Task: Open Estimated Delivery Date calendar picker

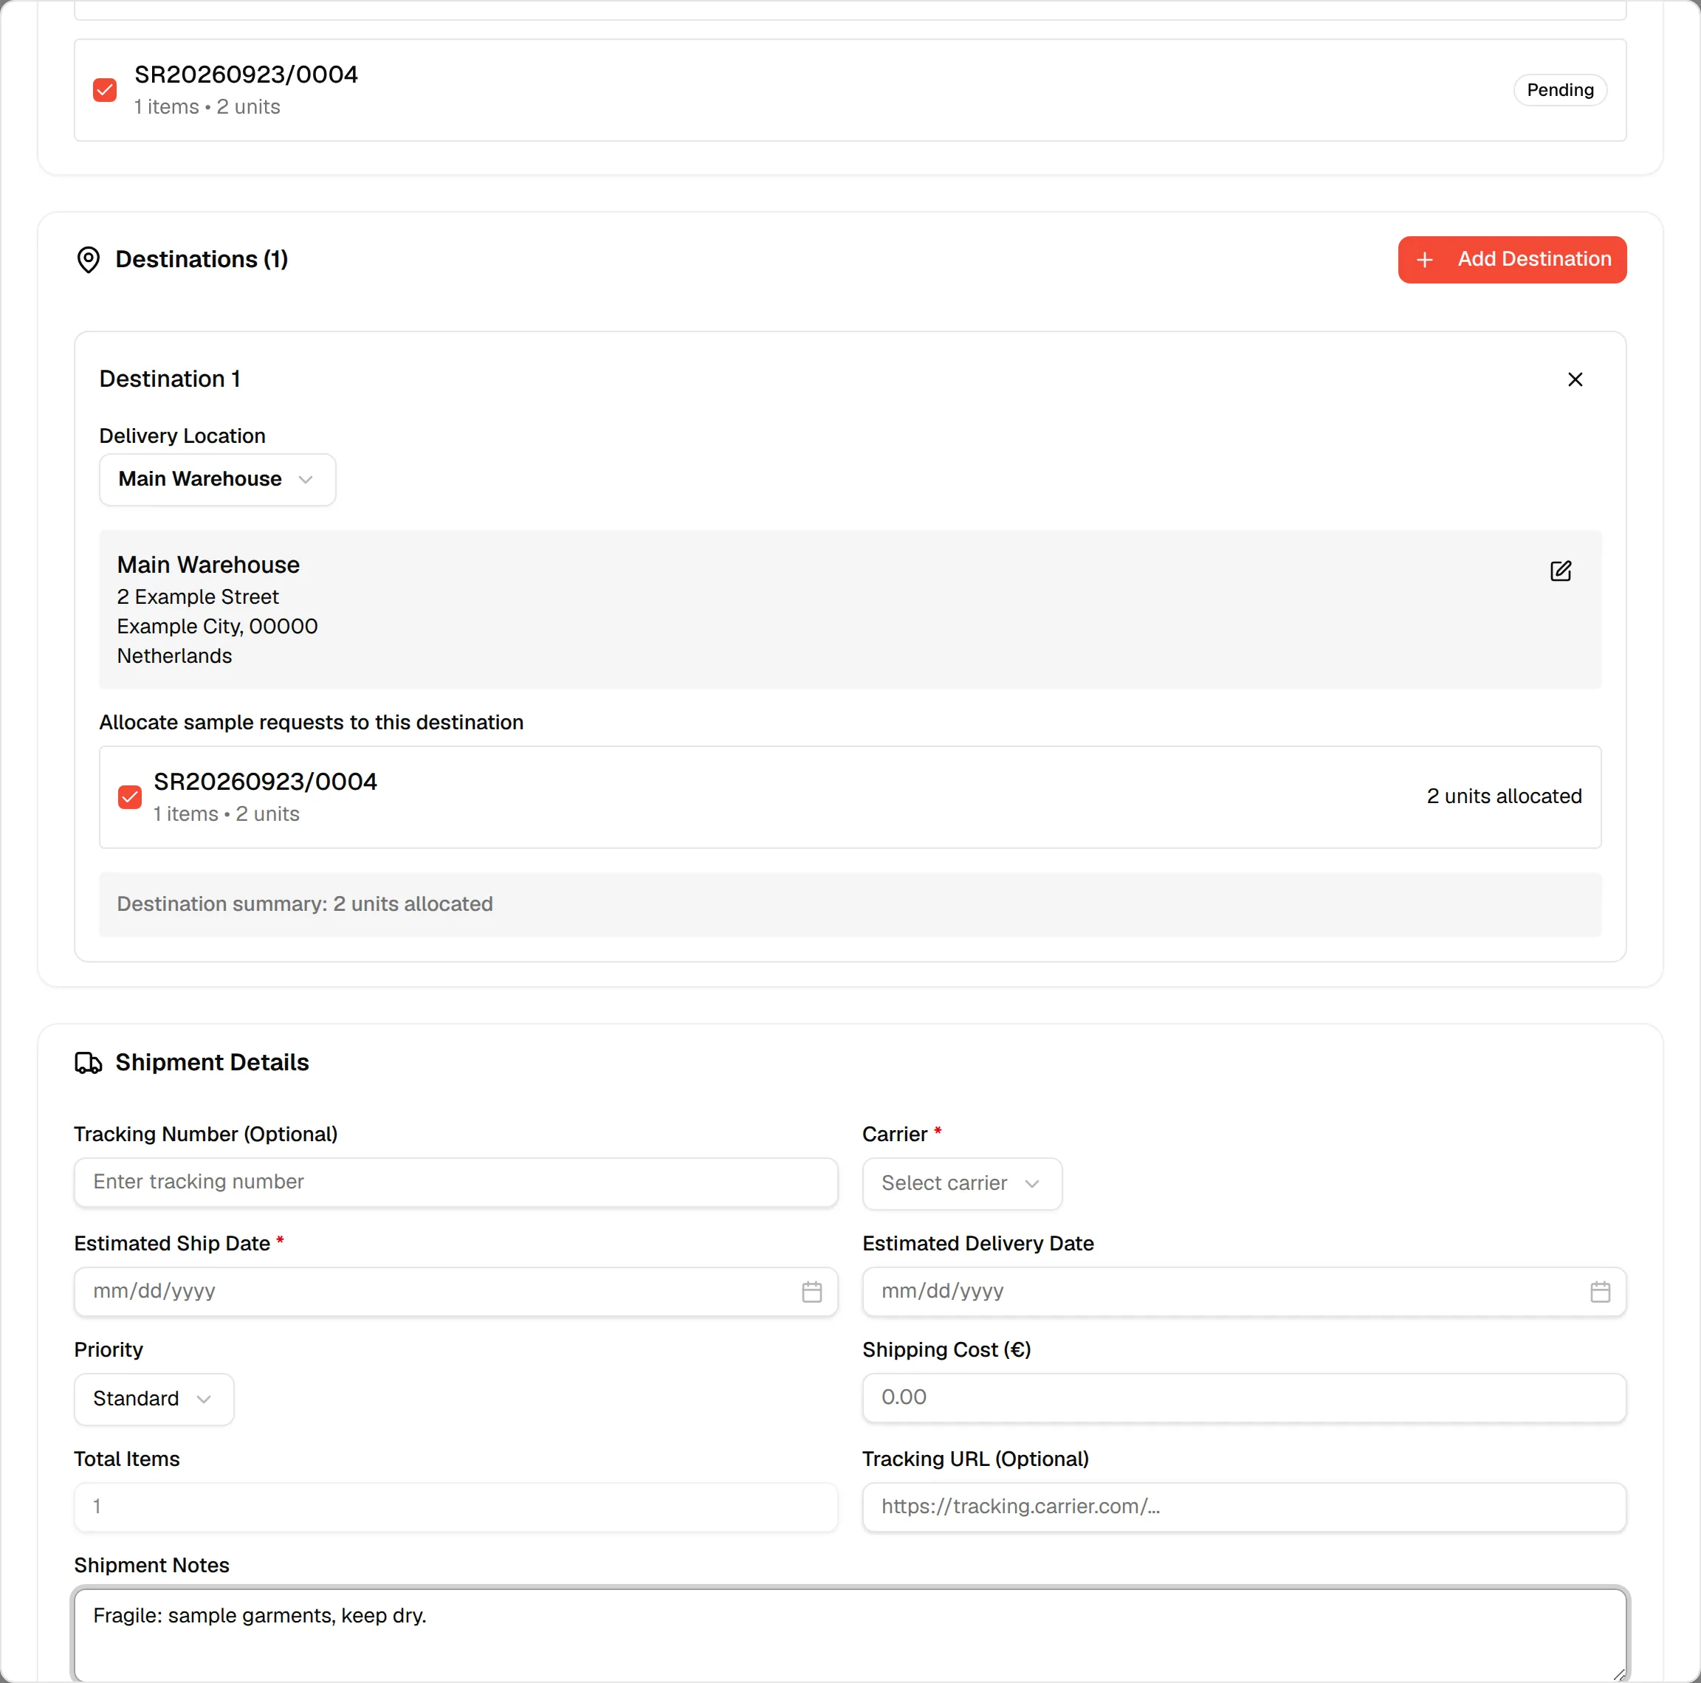Action: [x=1600, y=1291]
